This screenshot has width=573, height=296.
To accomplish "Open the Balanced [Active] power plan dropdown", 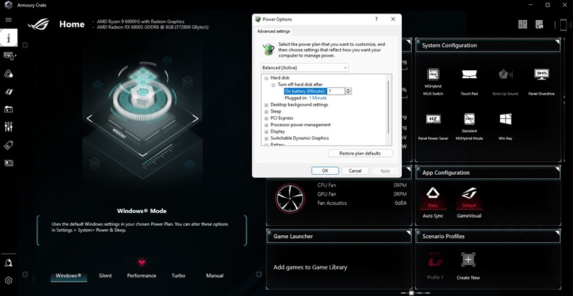I will (x=305, y=67).
